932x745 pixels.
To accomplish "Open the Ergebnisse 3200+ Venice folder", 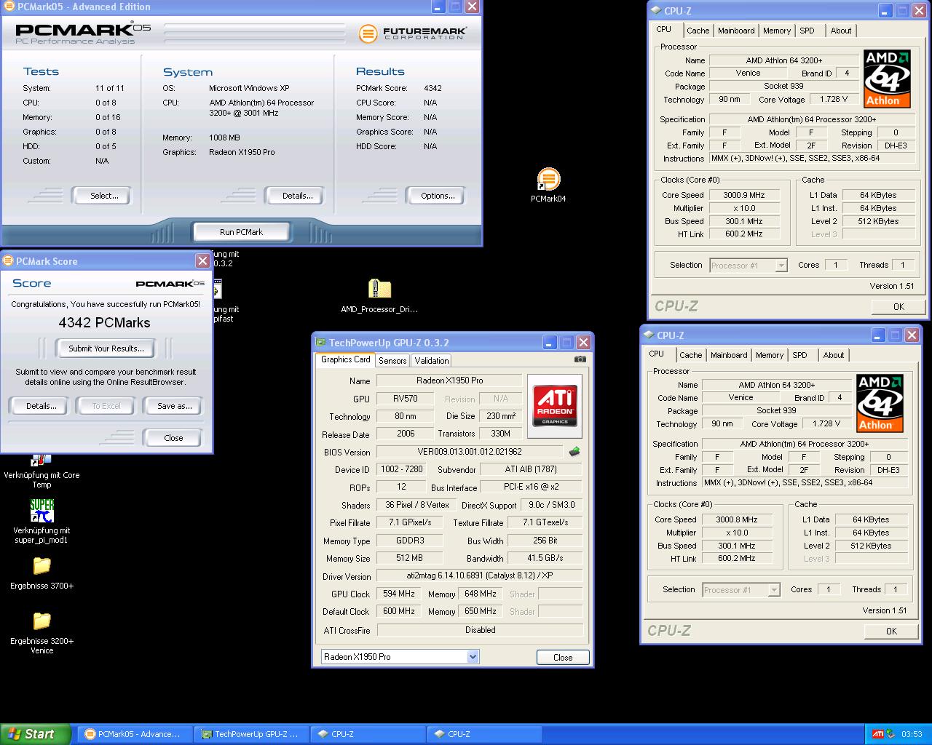I will [42, 621].
